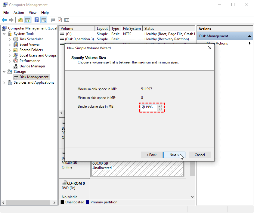The image size is (254, 213).
Task: Toggle Show/Hide Console Tree toolbar icon
Action: tap(28, 20)
